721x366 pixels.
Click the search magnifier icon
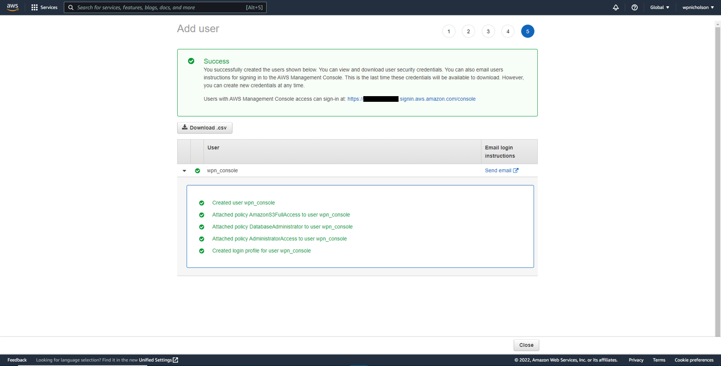click(71, 7)
